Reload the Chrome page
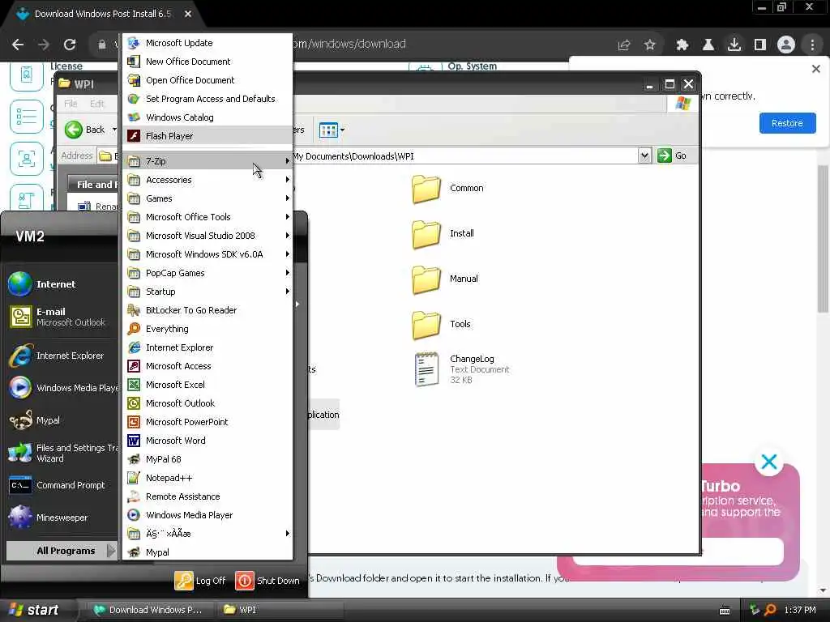The width and height of the screenshot is (830, 622). [70, 45]
